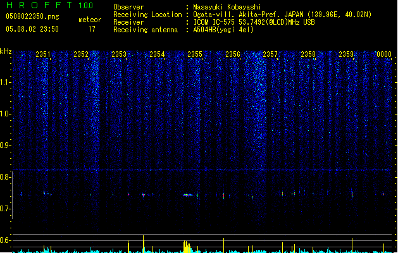Click the Receiving antenna label
Image resolution: width=398 pixels, height=253 pixels.
tap(146, 30)
